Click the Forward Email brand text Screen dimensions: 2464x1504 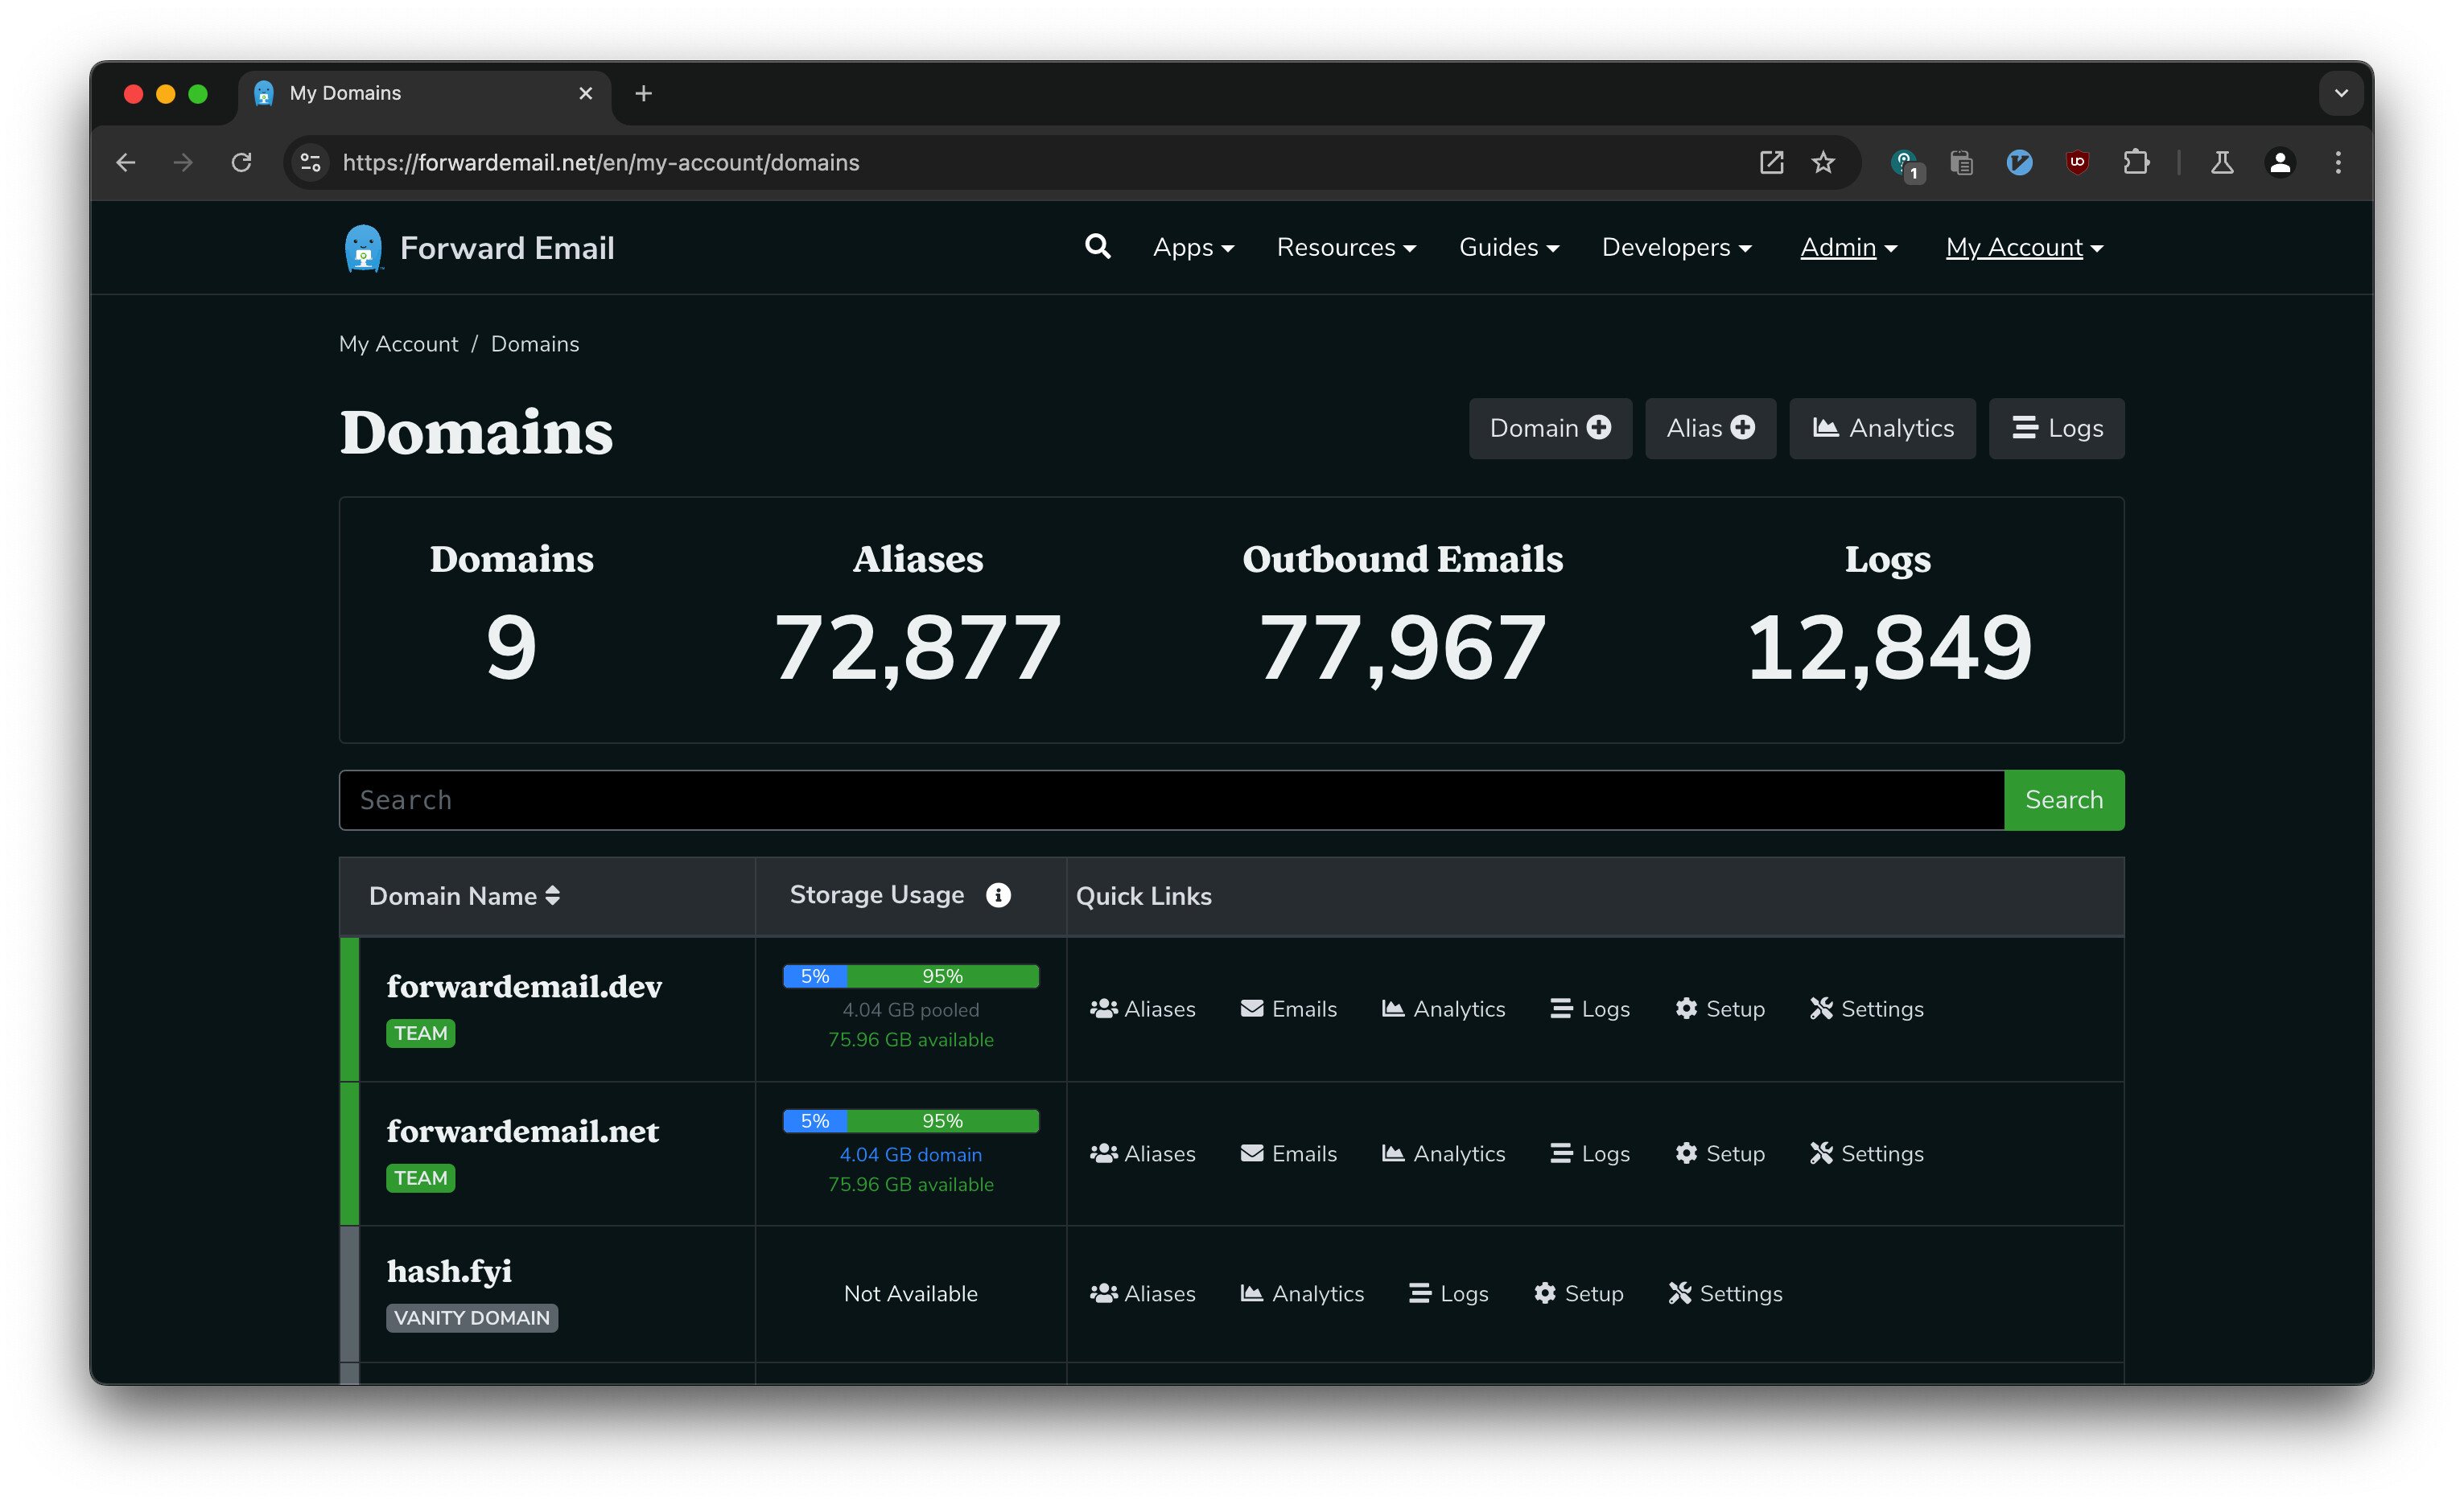coord(507,248)
